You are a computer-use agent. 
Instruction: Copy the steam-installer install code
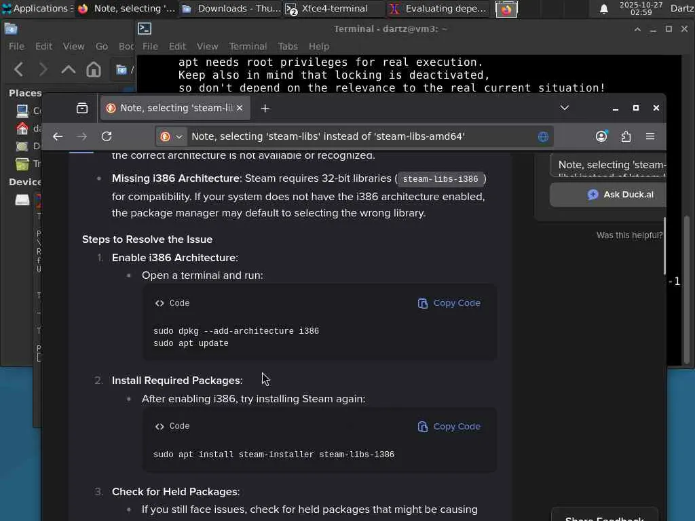(449, 426)
